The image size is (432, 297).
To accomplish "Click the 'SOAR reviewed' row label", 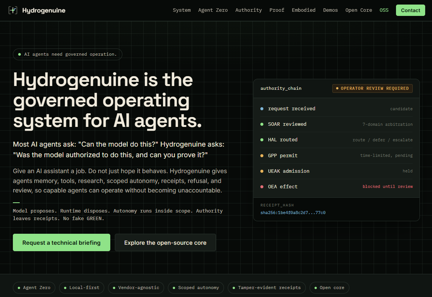I will (287, 124).
